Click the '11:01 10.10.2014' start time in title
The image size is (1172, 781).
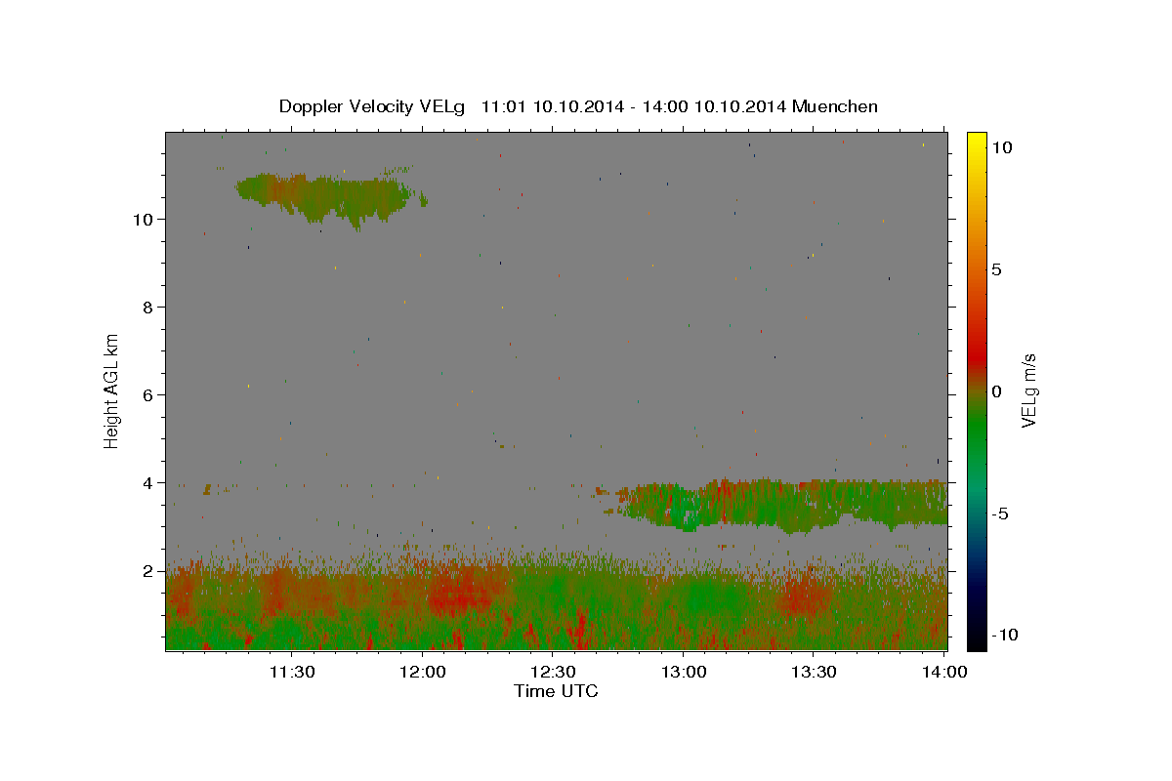click(x=550, y=106)
